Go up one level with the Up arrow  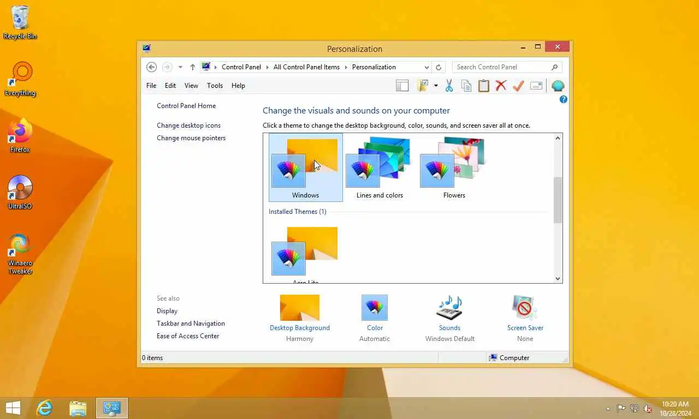192,67
